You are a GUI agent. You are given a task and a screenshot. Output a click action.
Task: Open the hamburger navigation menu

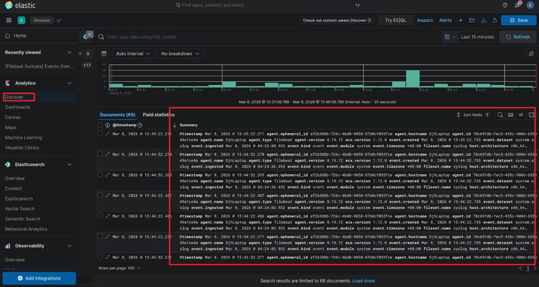tap(8, 20)
